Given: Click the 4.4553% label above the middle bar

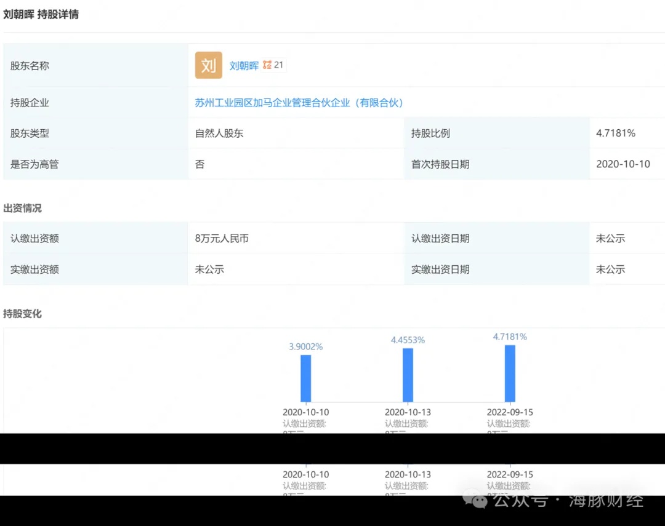Looking at the screenshot, I should (408, 340).
